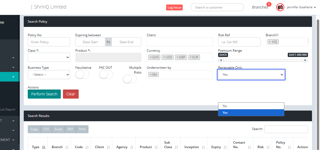
Task: Remove the EUR currency tag
Action: click(x=191, y=57)
